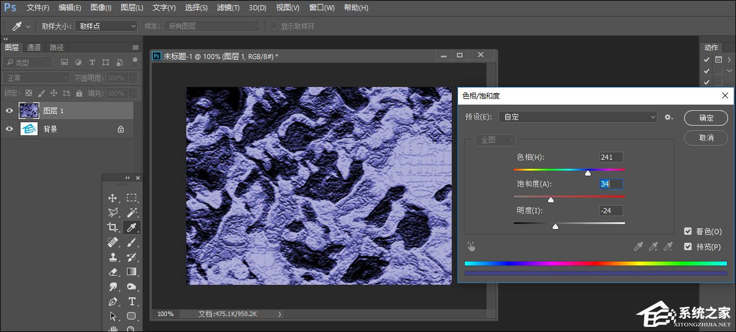This screenshot has width=736, height=332.
Task: Click the 取消 button in the dialog
Action: click(706, 138)
